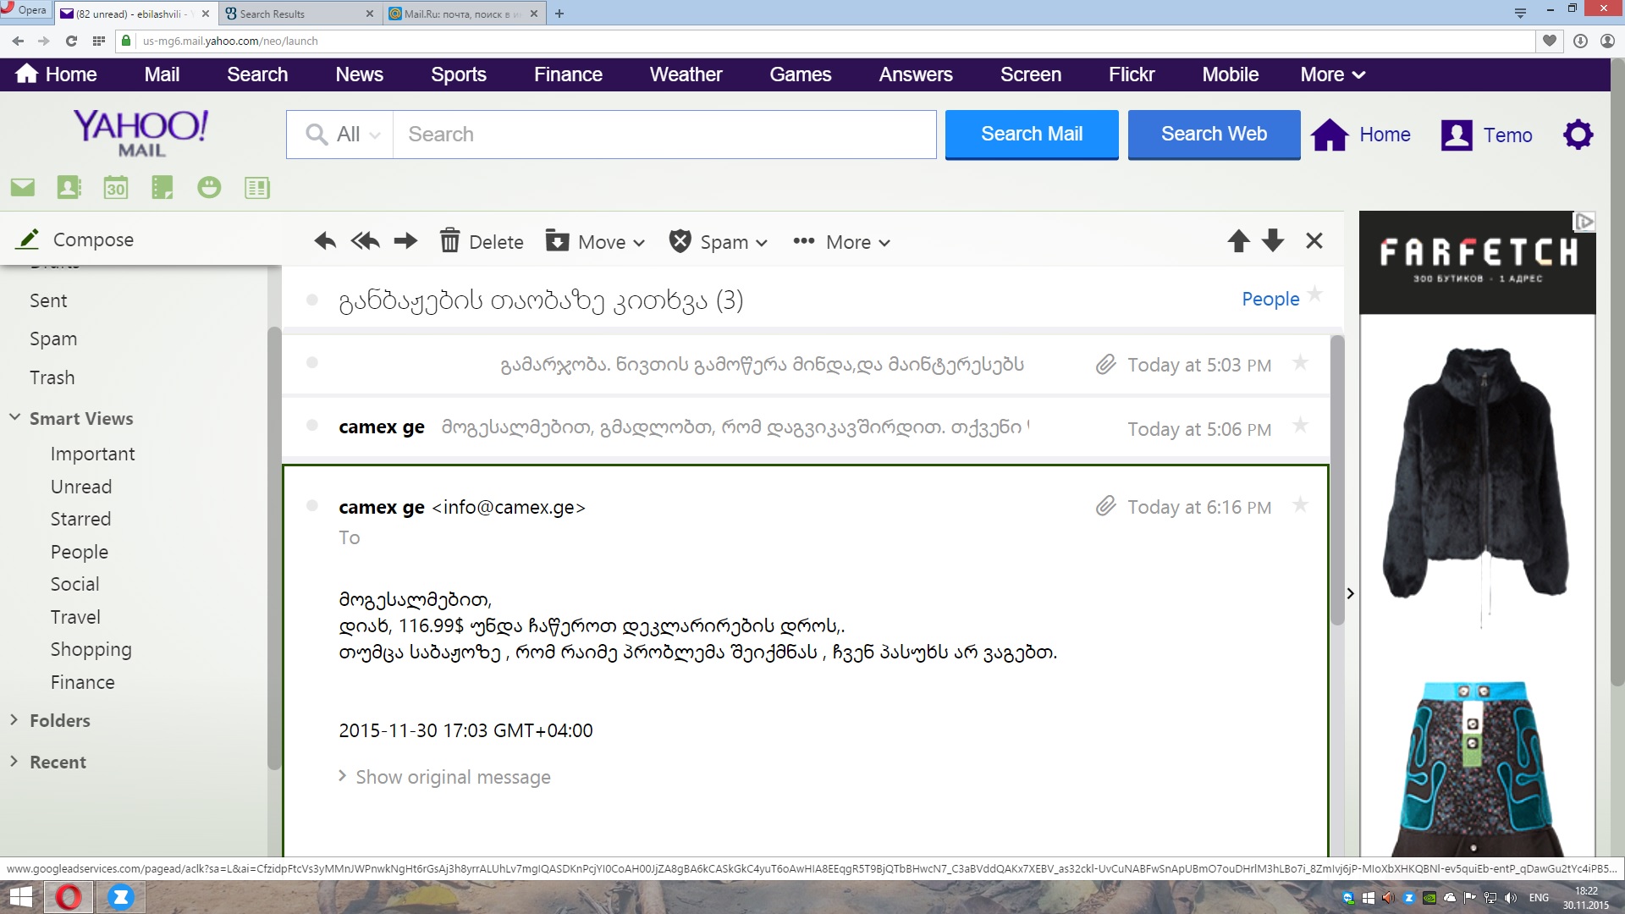Collapse the Smart Views section
This screenshot has height=914, width=1625.
(x=14, y=417)
